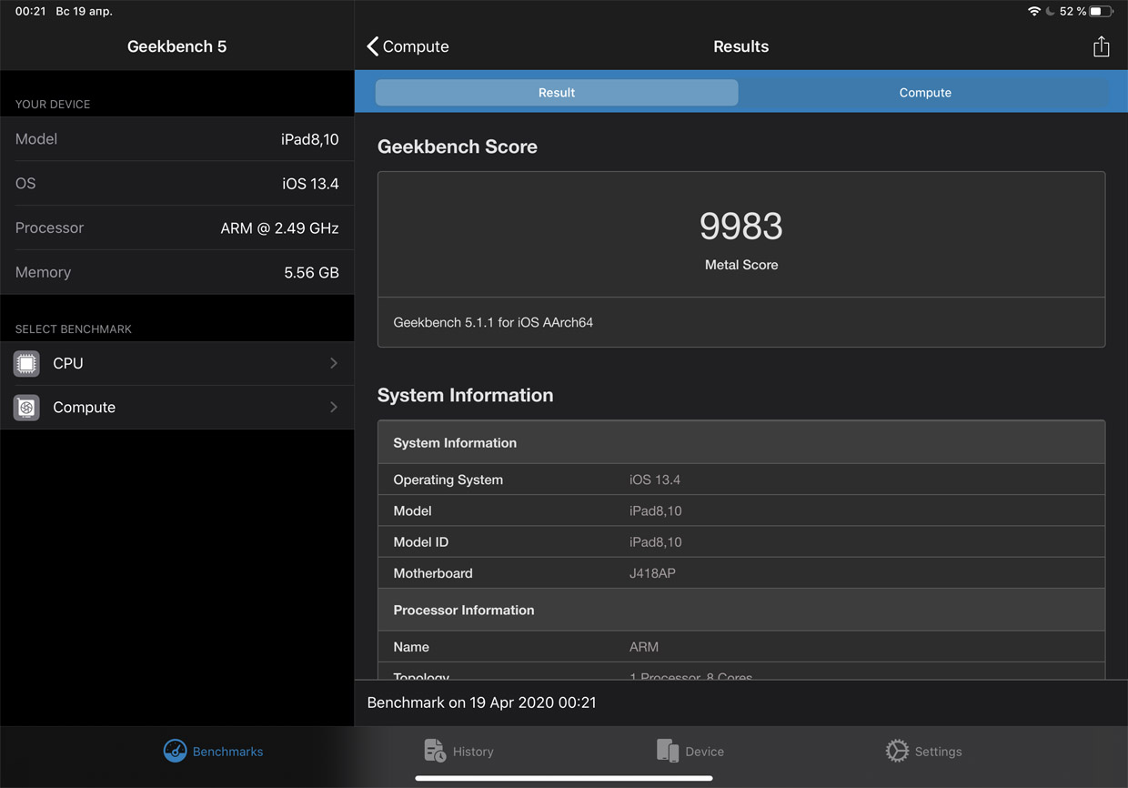Expand the CPU row chevron

tap(334, 363)
